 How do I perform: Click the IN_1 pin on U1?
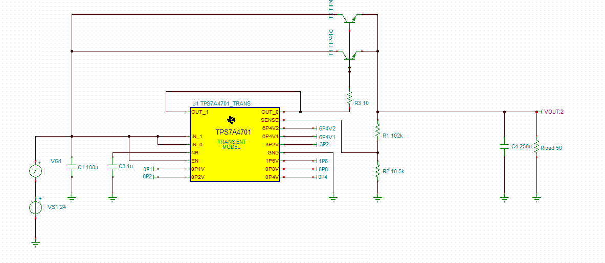(x=197, y=136)
